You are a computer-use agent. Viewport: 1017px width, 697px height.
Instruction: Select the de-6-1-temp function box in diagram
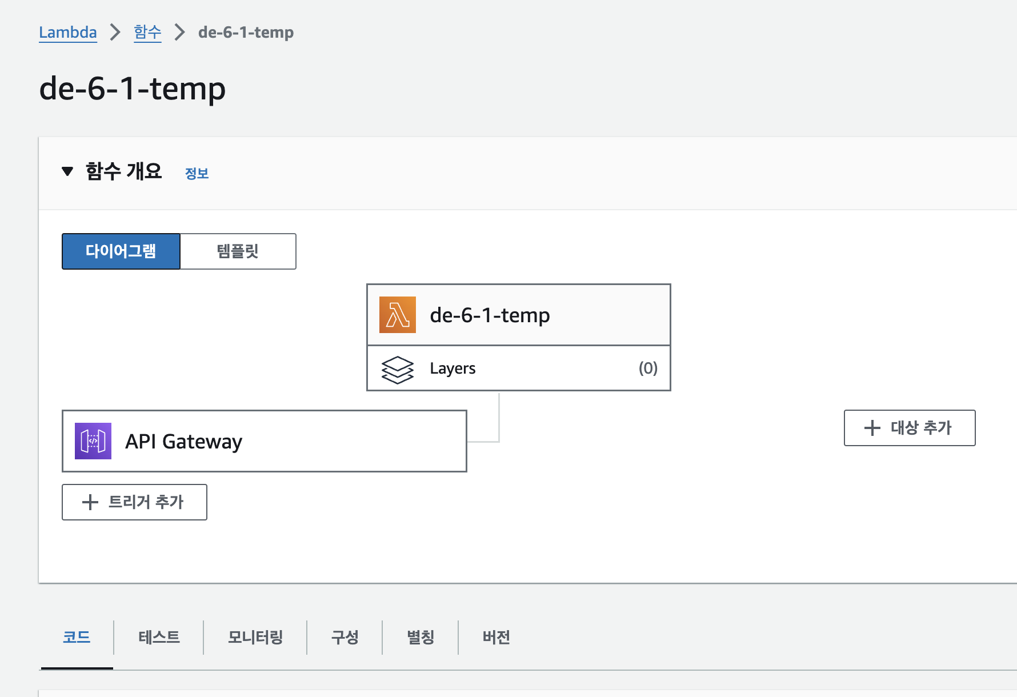519,315
